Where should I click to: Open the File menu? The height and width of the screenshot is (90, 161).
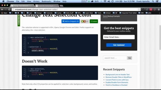click(x=18, y=1)
